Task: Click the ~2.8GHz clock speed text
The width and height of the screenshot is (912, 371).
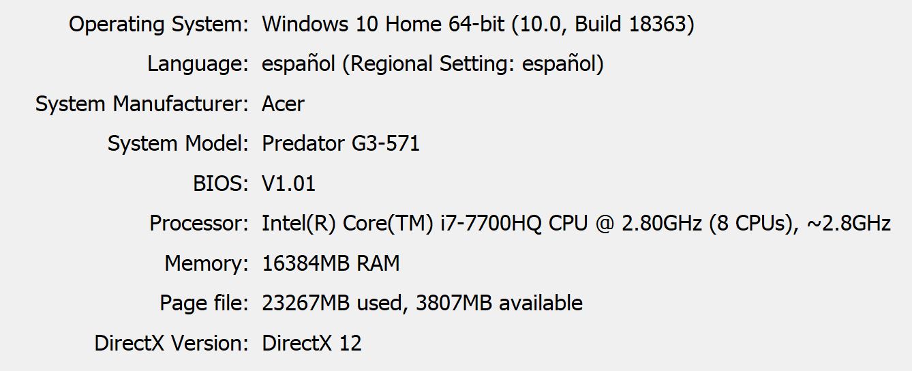Action: (848, 223)
